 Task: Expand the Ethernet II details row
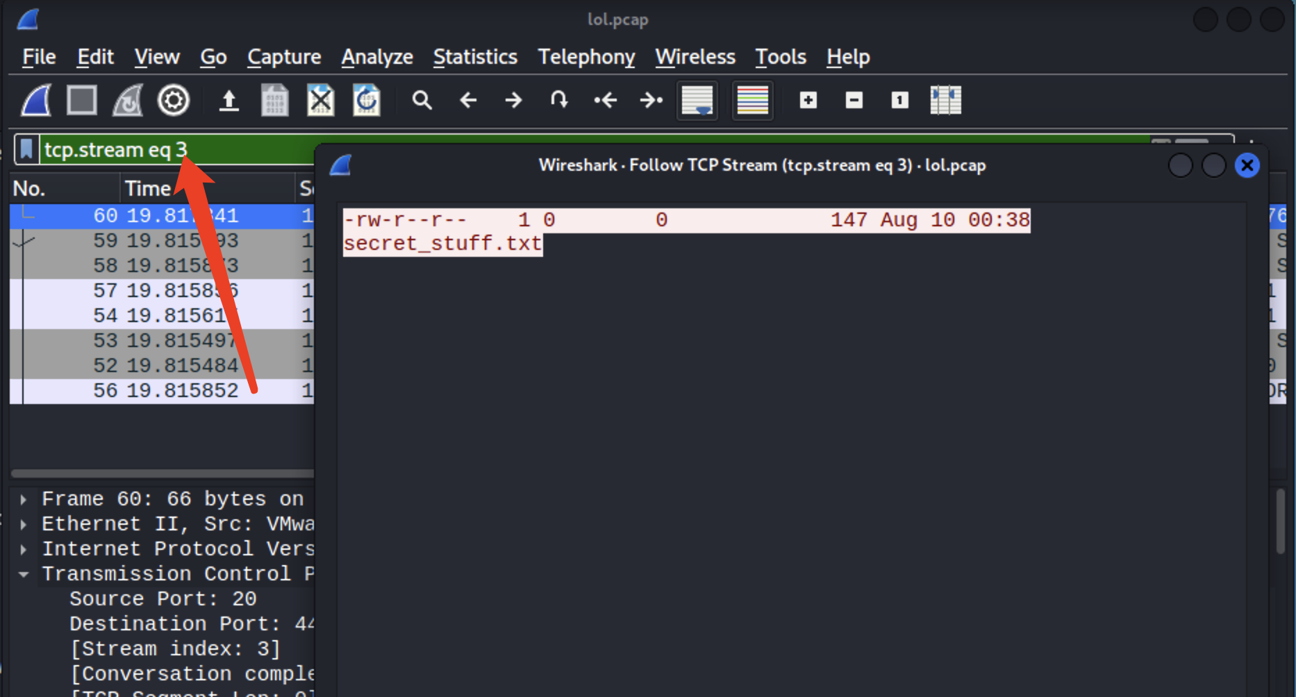tap(24, 524)
